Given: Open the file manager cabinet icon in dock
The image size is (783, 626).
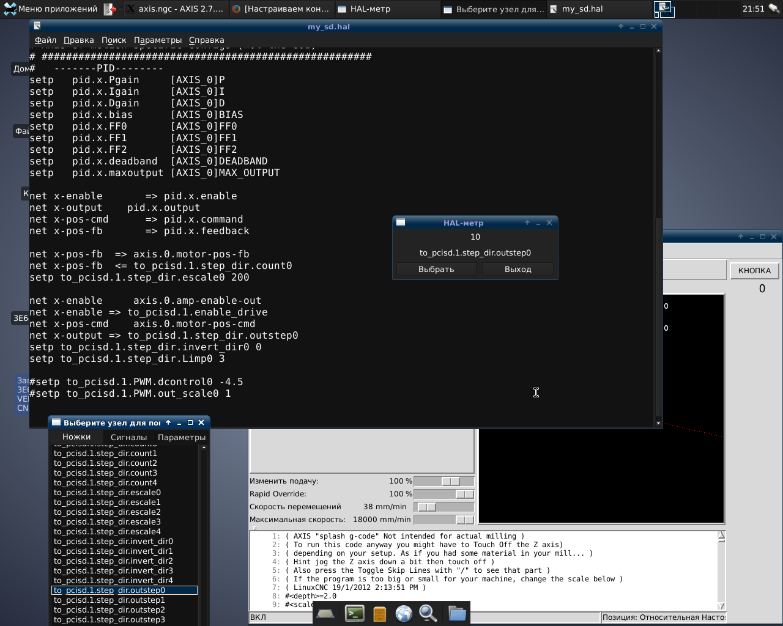Looking at the screenshot, I should [380, 613].
